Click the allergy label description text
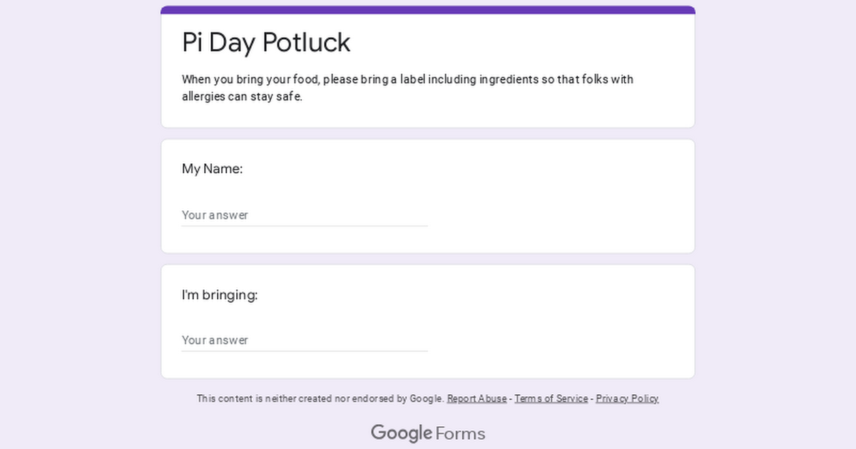 [x=407, y=88]
